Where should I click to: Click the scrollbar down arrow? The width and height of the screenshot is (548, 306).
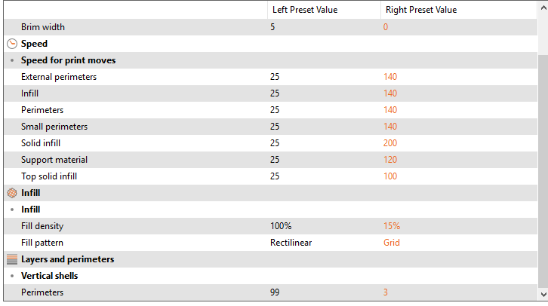pyautogui.click(x=543, y=295)
